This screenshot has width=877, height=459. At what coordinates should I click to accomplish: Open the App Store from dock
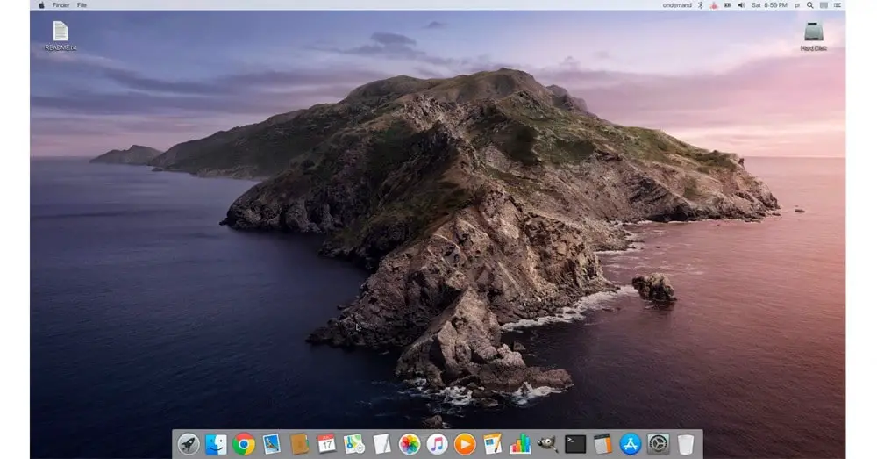(x=631, y=444)
